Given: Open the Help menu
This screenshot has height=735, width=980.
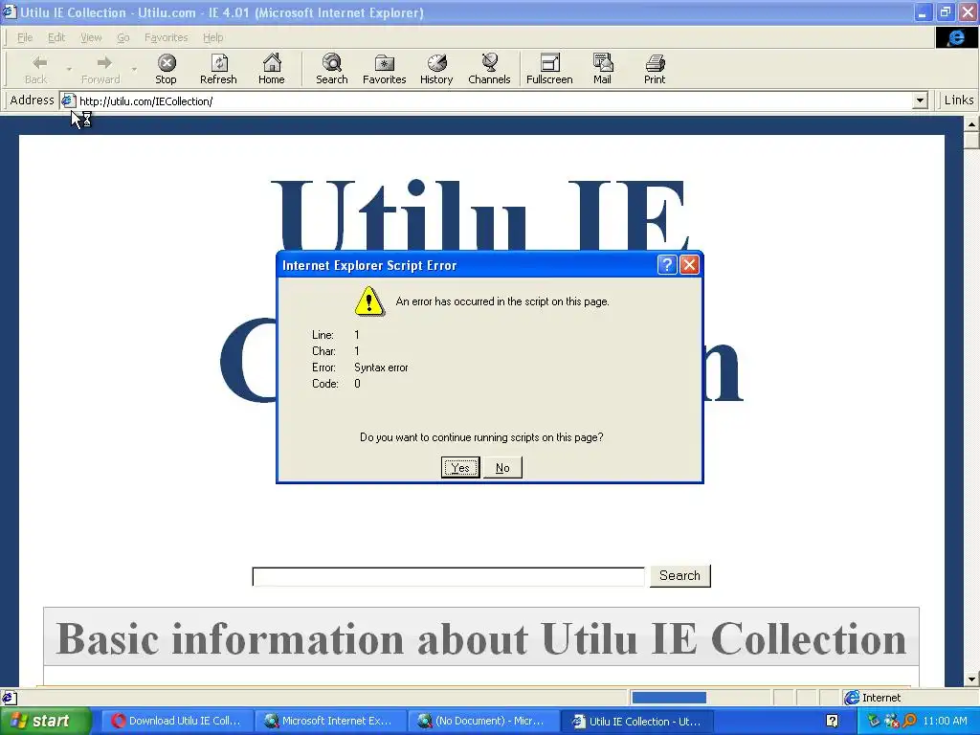Looking at the screenshot, I should 212,37.
